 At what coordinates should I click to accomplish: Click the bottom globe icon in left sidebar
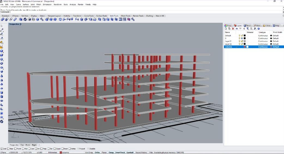point(2,122)
